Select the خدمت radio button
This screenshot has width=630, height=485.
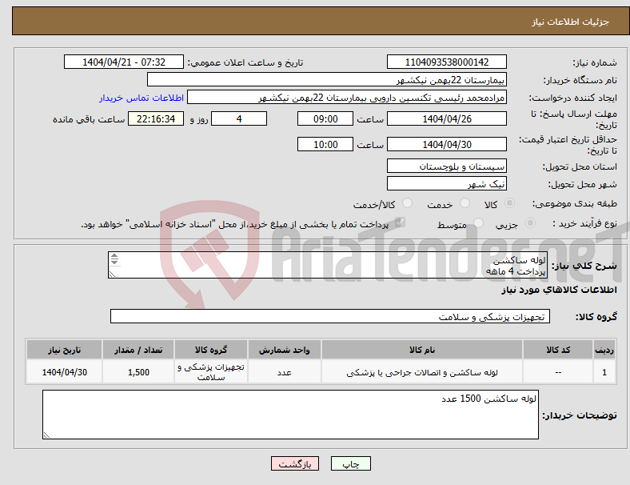pyautogui.click(x=465, y=203)
